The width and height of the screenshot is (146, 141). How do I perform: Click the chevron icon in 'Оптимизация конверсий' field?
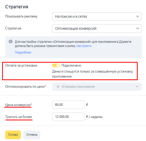coord(138,28)
